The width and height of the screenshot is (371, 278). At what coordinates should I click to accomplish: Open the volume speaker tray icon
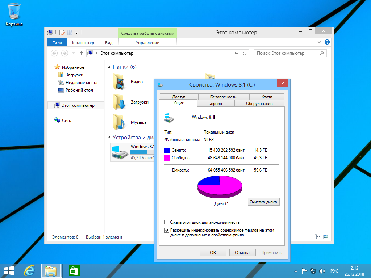pos(322,271)
